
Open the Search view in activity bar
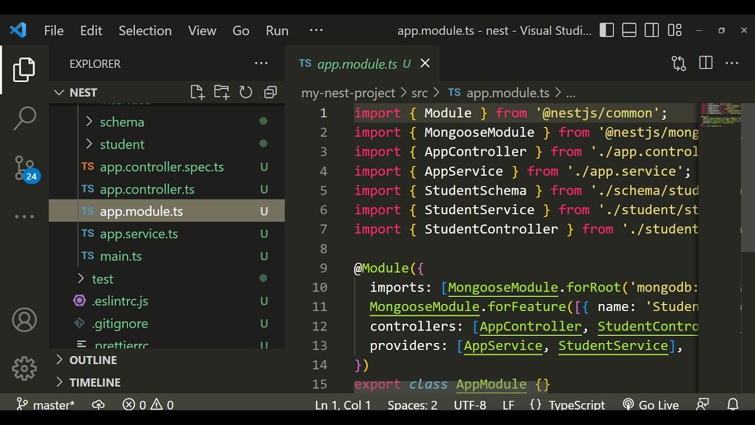click(x=24, y=118)
